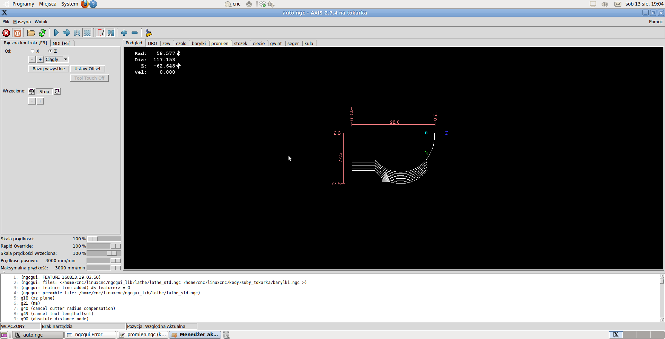This screenshot has width=665, height=339.
Task: Run the program with play icon
Action: coord(56,33)
